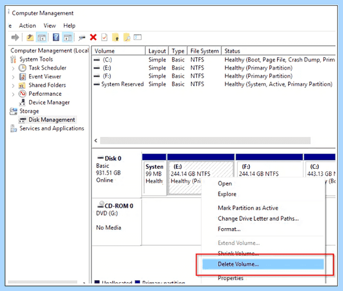Image resolution: width=343 pixels, height=291 pixels.
Task: Select the System Reserved 99 MB partition block
Action: point(154,175)
